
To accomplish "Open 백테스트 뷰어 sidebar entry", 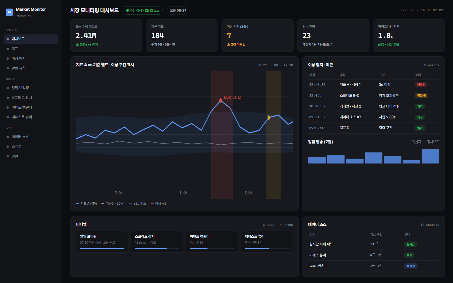I will 31,117.
